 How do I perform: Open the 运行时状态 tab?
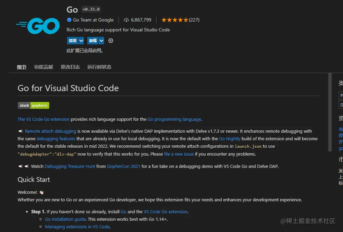coord(99,67)
